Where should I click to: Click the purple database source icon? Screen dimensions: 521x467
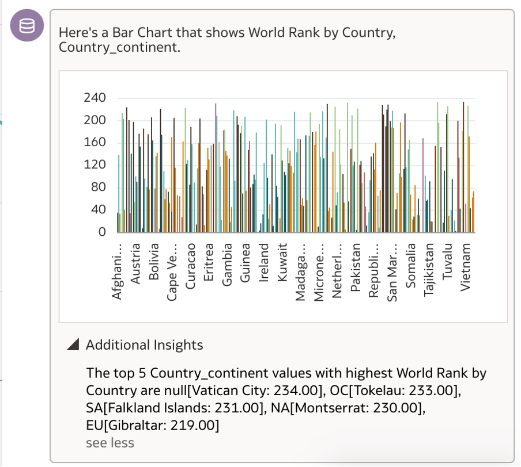pos(27,25)
